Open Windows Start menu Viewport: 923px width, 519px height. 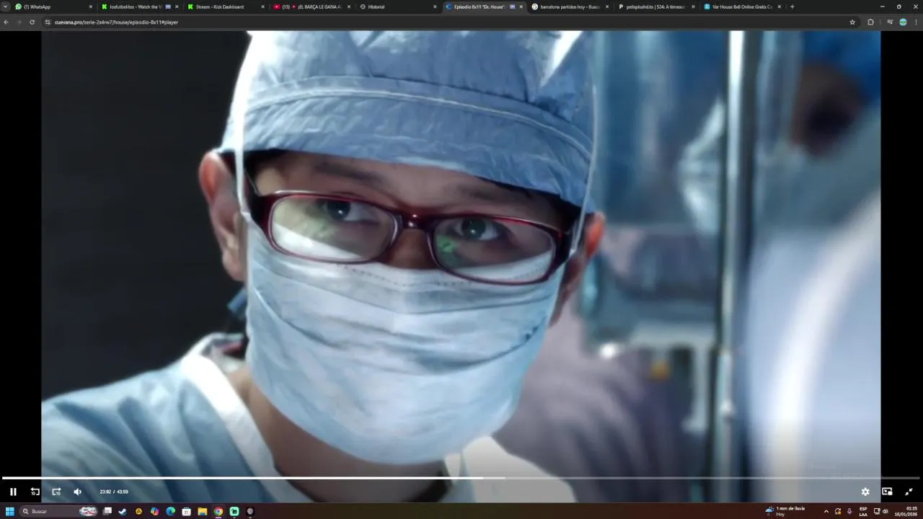pyautogui.click(x=10, y=511)
